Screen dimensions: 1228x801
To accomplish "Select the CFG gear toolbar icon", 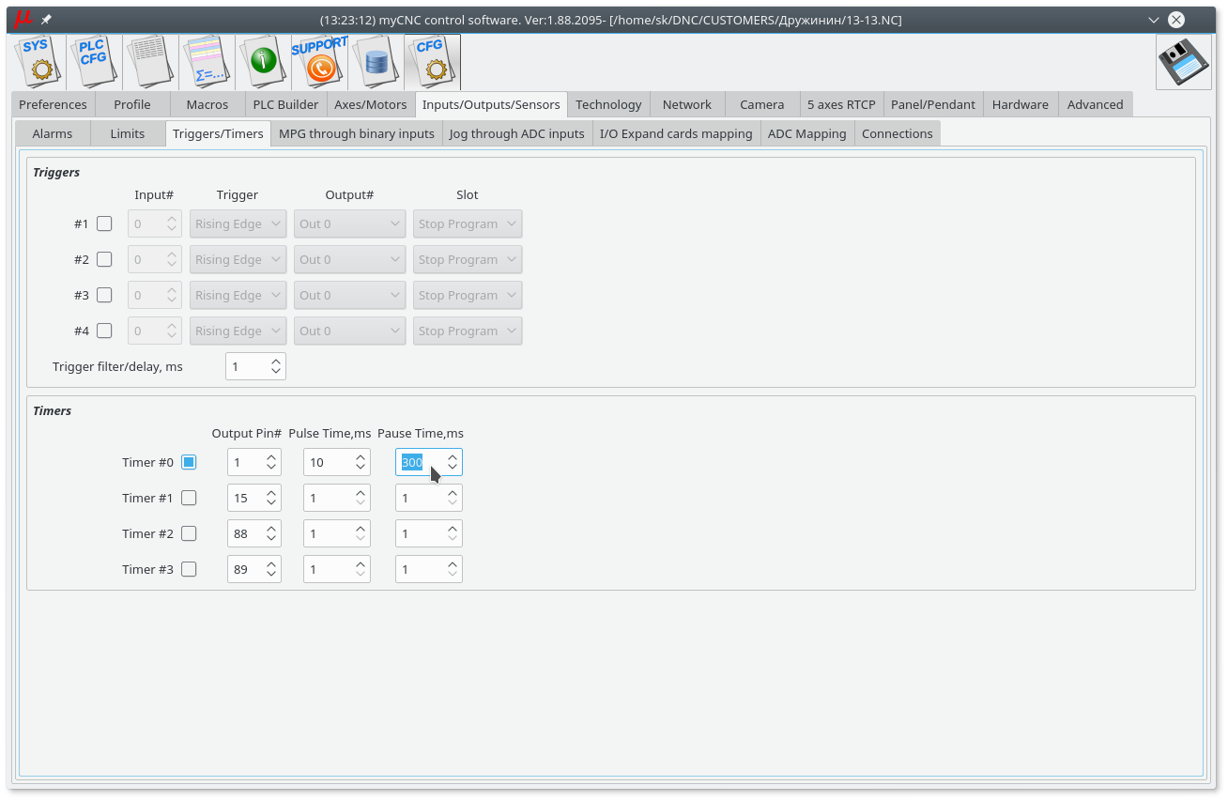I will coord(433,62).
